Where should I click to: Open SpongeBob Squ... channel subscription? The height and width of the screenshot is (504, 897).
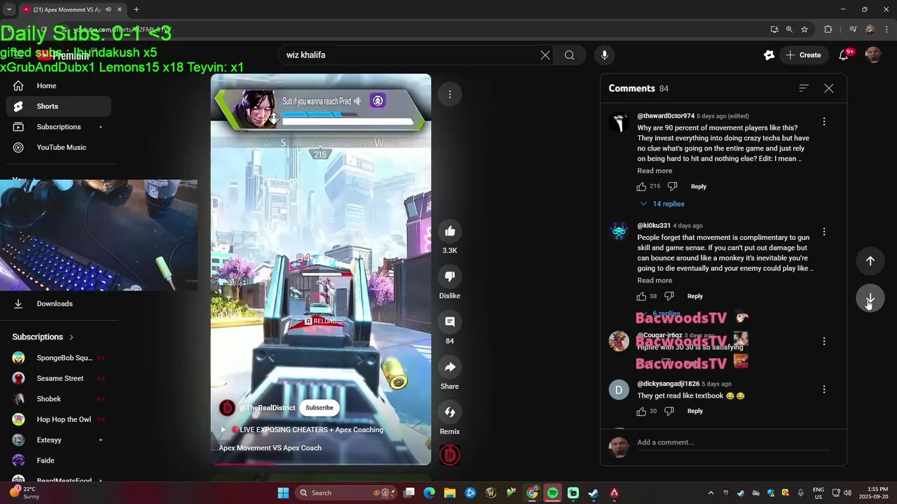[59, 358]
